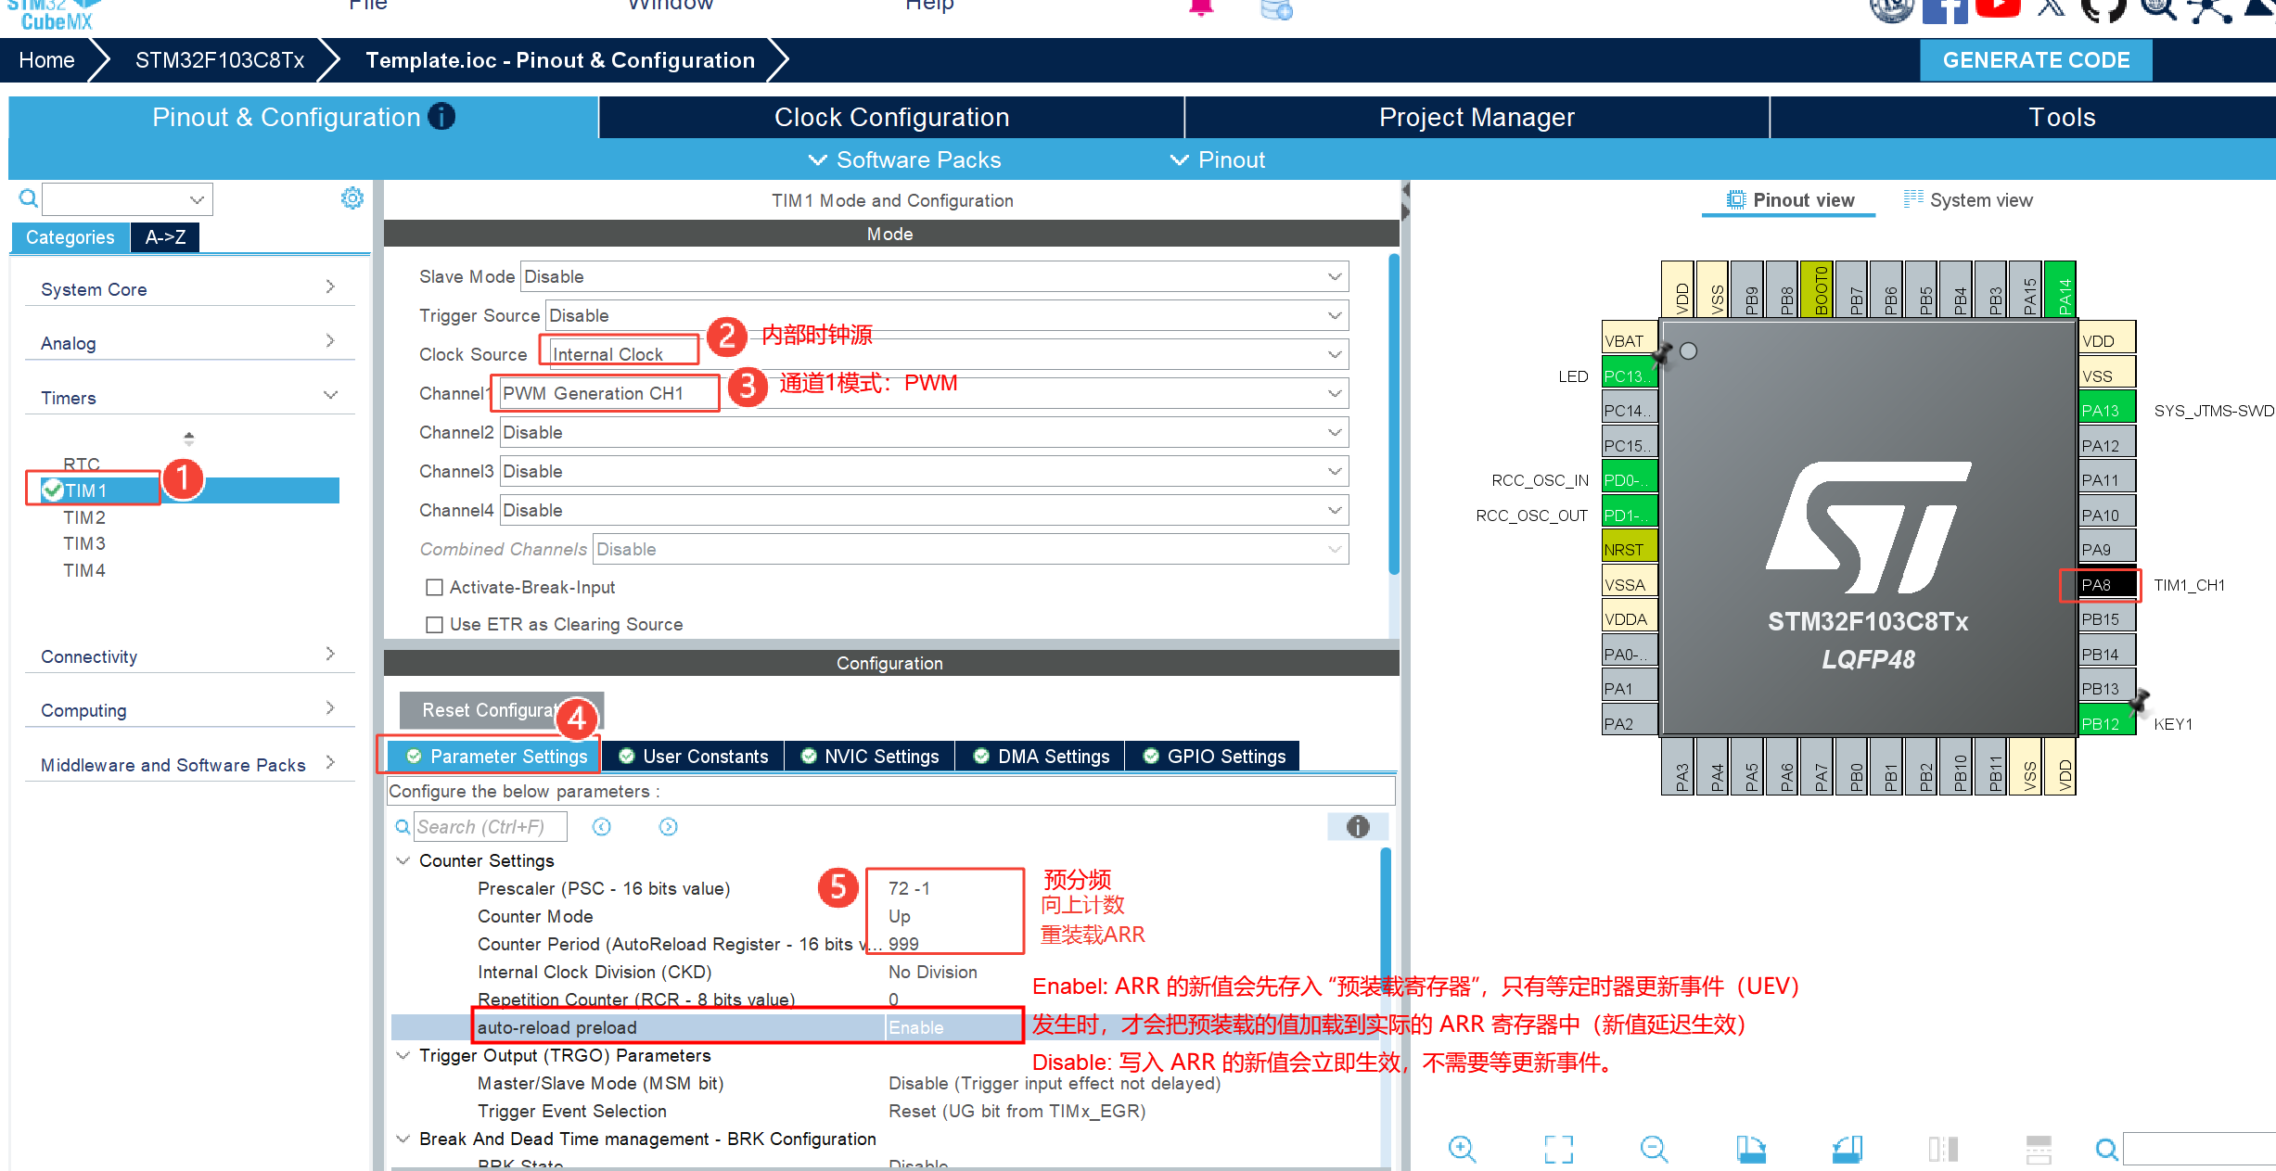
Task: Switch to Project Manager tab
Action: coord(1477,117)
